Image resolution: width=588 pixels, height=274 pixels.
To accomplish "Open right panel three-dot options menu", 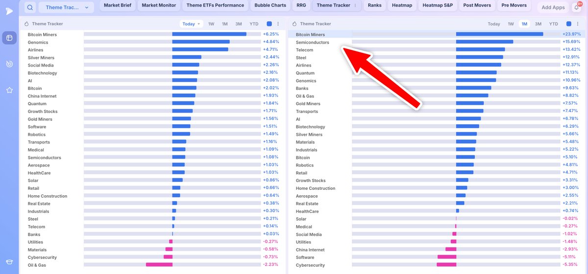I will coord(577,24).
